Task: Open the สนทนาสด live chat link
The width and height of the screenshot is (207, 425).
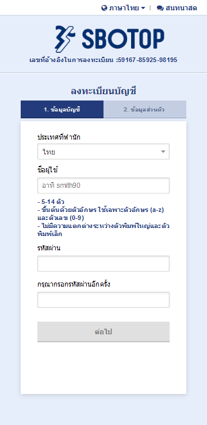Action: coord(177,8)
